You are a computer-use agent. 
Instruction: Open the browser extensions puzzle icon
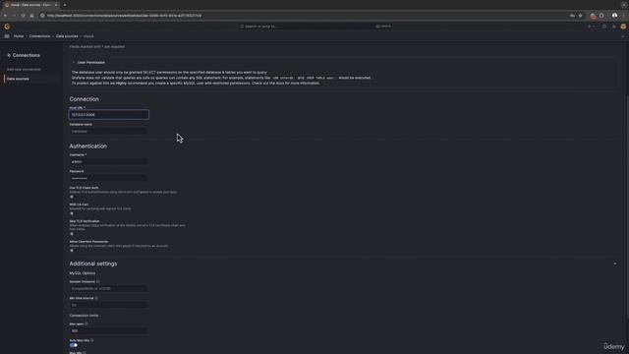(x=601, y=16)
